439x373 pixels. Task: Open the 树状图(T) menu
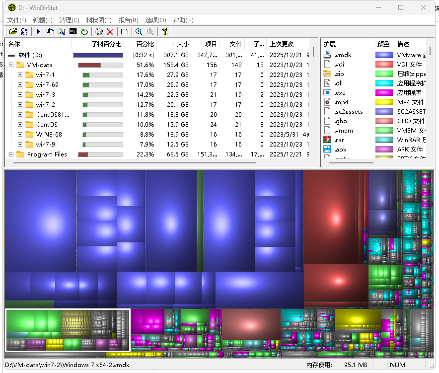[99, 20]
